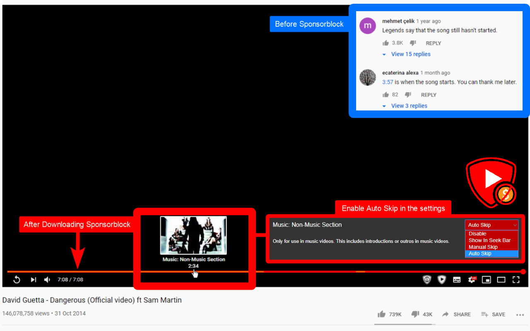Mute audio using the volume icon
Viewport: 530px width, 331px height.
[x=47, y=279]
